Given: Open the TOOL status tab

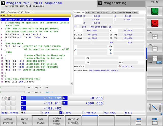Looking at the screenshot, I should click(x=111, y=12).
